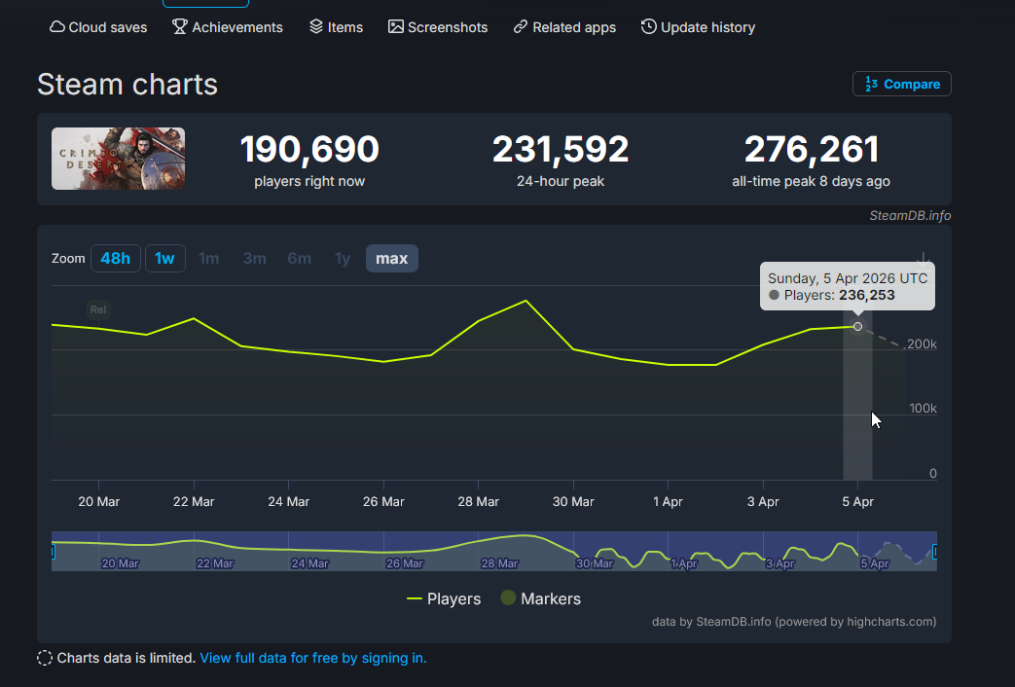This screenshot has width=1015, height=687.
Task: Select the max zoom option
Action: pyautogui.click(x=391, y=258)
